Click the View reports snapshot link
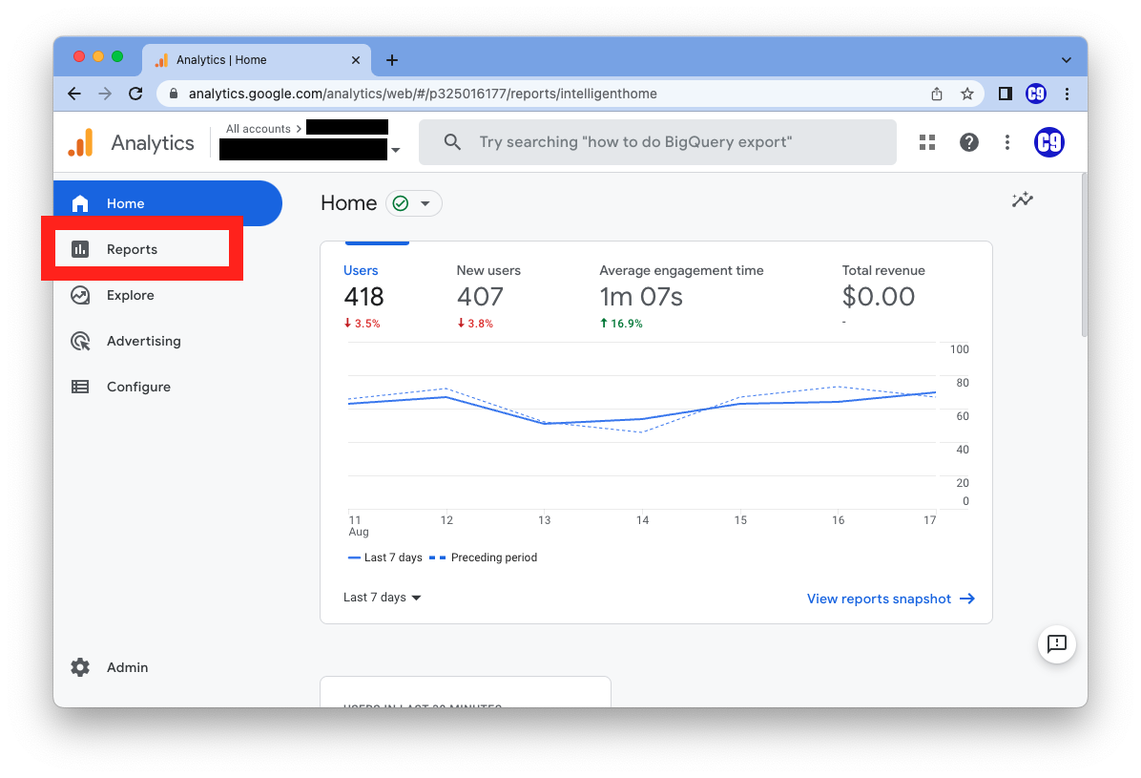The height and width of the screenshot is (778, 1141). coord(890,599)
